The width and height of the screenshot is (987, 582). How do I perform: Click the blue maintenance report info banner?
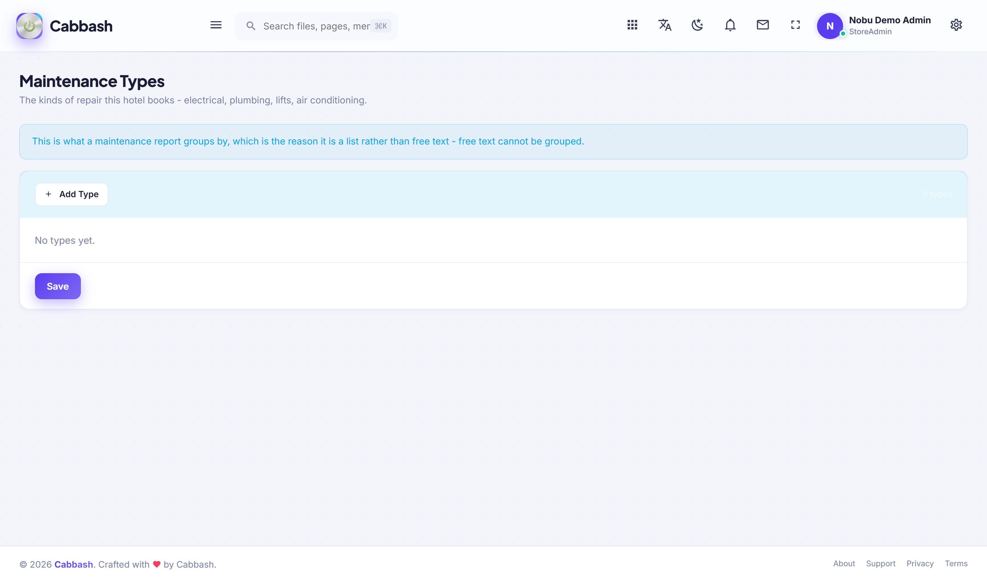(x=493, y=142)
